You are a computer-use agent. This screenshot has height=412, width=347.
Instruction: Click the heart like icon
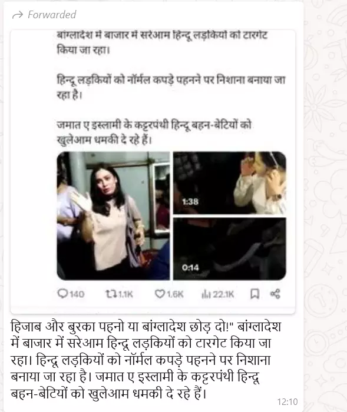(x=160, y=294)
